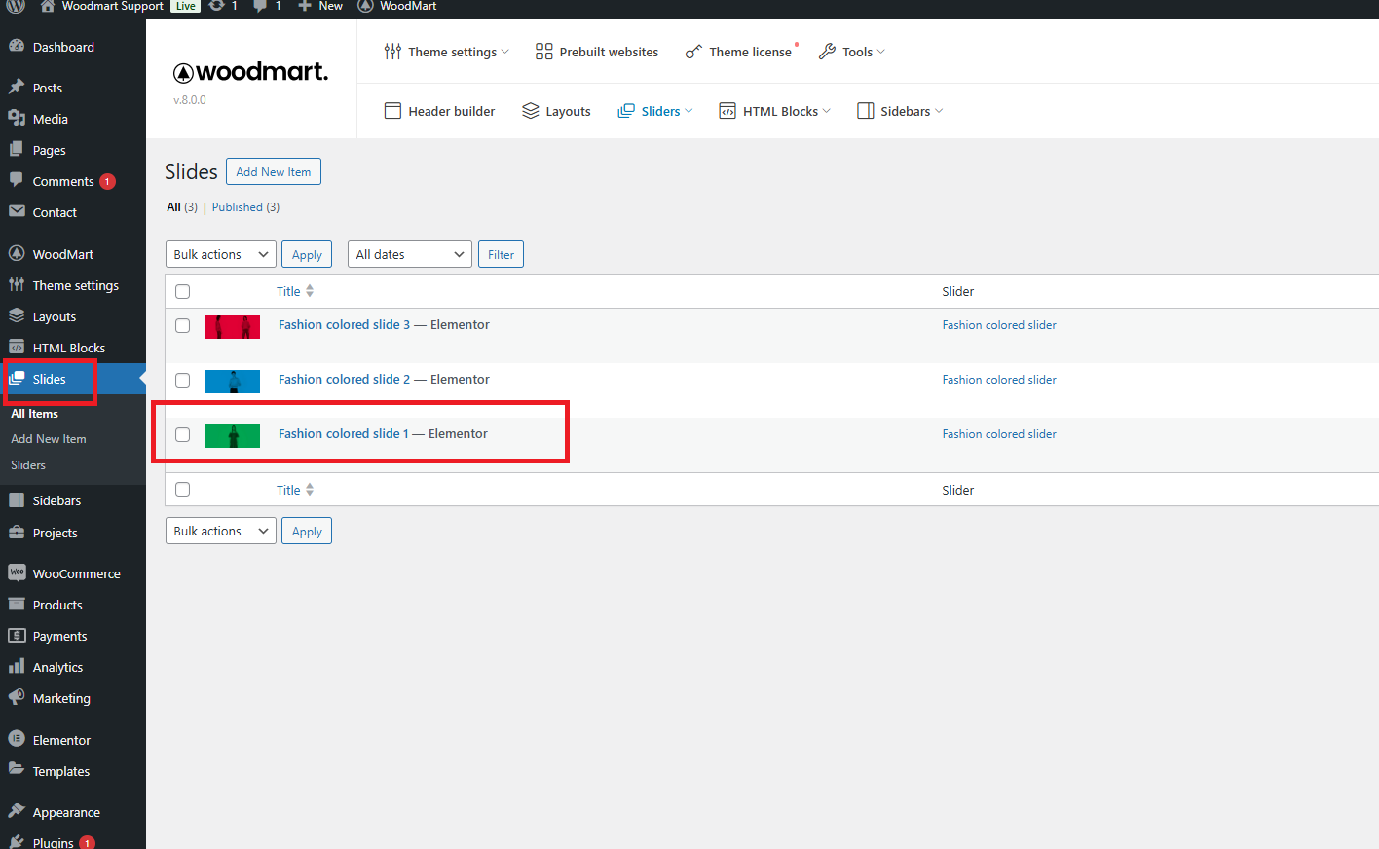Click the Projects briefcase icon in the sidebar
The image size is (1379, 849).
click(17, 532)
